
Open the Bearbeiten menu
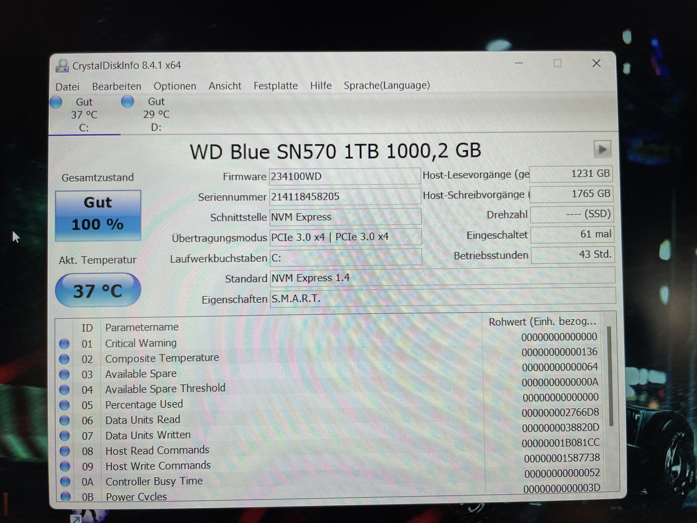click(117, 86)
